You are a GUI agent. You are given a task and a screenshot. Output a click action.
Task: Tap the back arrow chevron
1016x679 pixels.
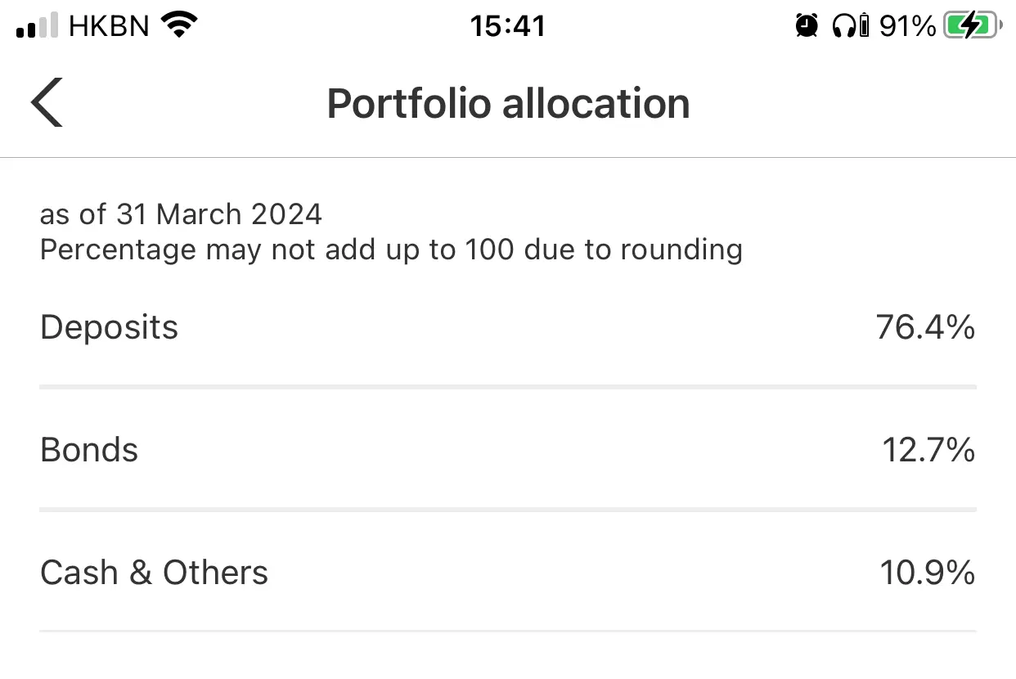point(47,103)
